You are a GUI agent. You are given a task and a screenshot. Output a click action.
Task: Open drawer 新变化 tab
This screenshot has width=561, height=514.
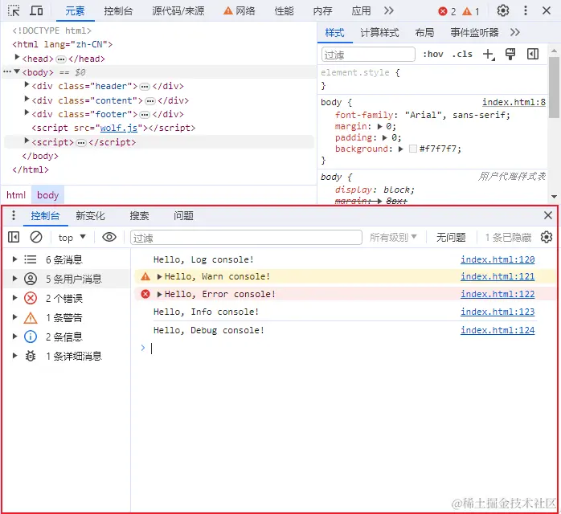point(90,216)
